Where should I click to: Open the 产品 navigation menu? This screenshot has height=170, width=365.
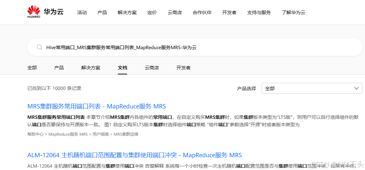coord(102,12)
